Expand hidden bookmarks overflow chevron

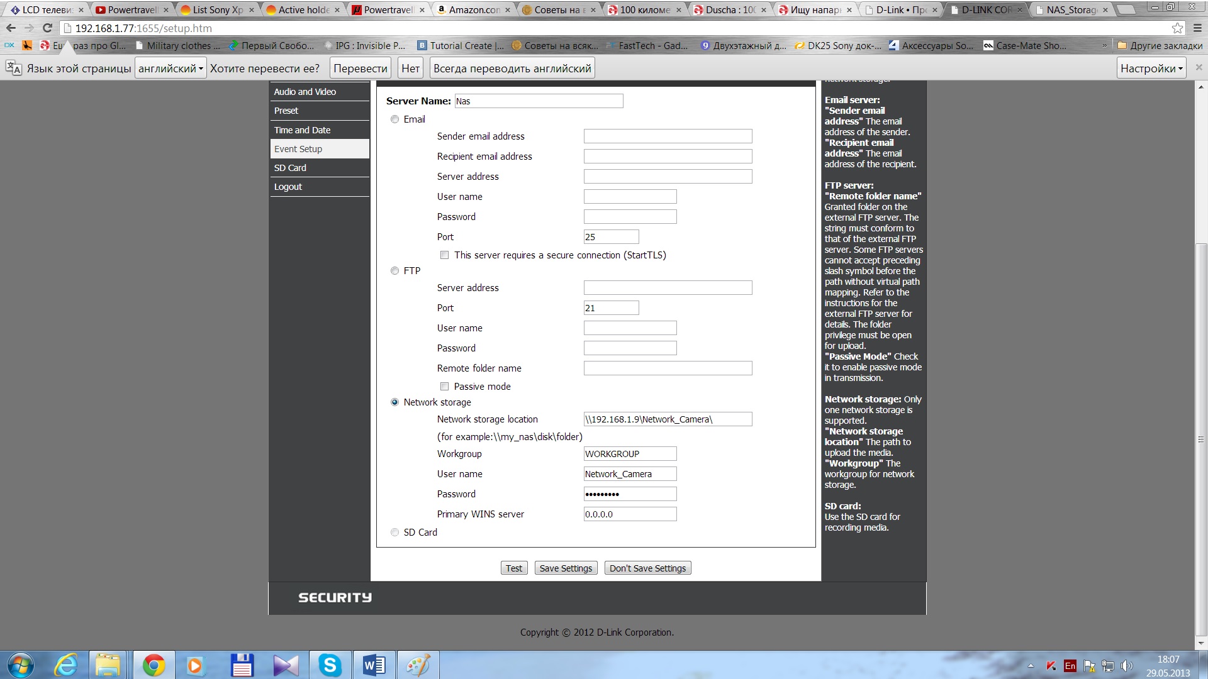tap(1104, 46)
